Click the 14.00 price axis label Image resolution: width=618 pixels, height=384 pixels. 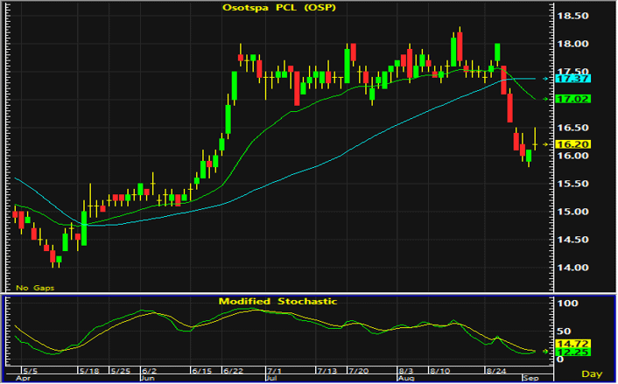click(572, 268)
